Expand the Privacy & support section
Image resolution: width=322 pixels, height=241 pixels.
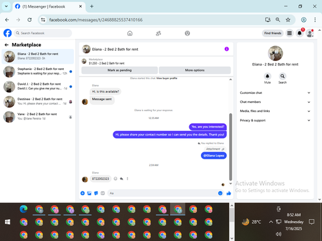coord(275,120)
